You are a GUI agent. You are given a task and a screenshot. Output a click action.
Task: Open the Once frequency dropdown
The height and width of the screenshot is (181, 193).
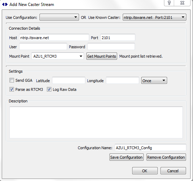coord(154,80)
